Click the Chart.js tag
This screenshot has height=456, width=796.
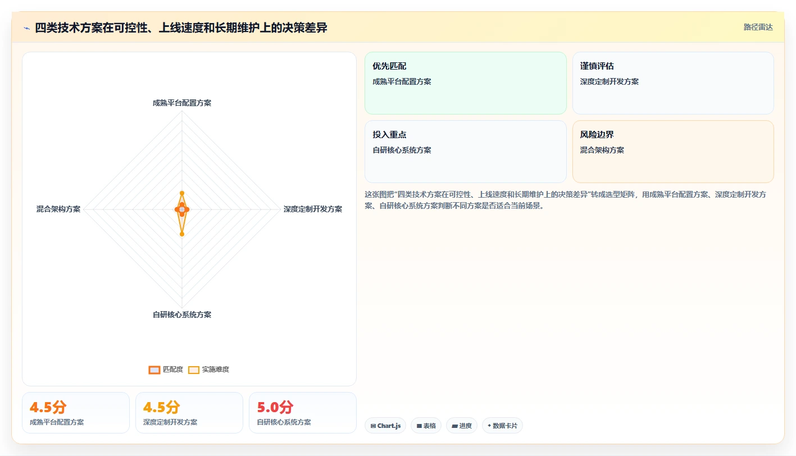point(385,426)
